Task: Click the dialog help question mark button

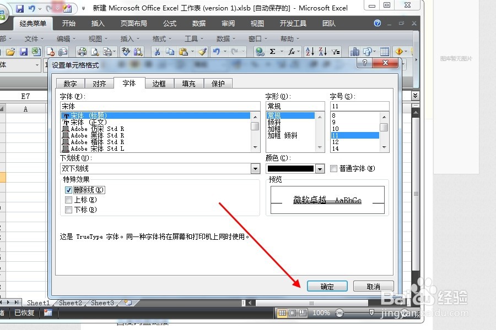Action: (365, 63)
